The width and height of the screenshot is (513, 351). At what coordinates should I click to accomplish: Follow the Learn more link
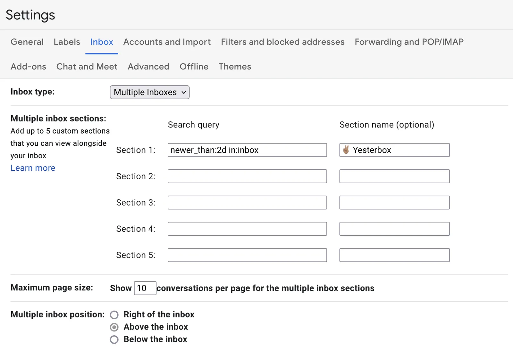pos(33,168)
